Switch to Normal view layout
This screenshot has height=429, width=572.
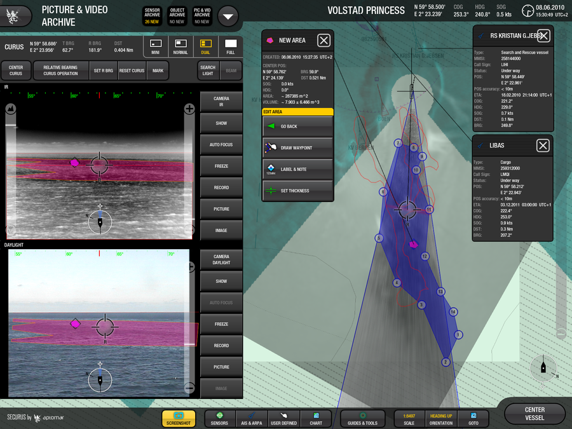pos(180,46)
